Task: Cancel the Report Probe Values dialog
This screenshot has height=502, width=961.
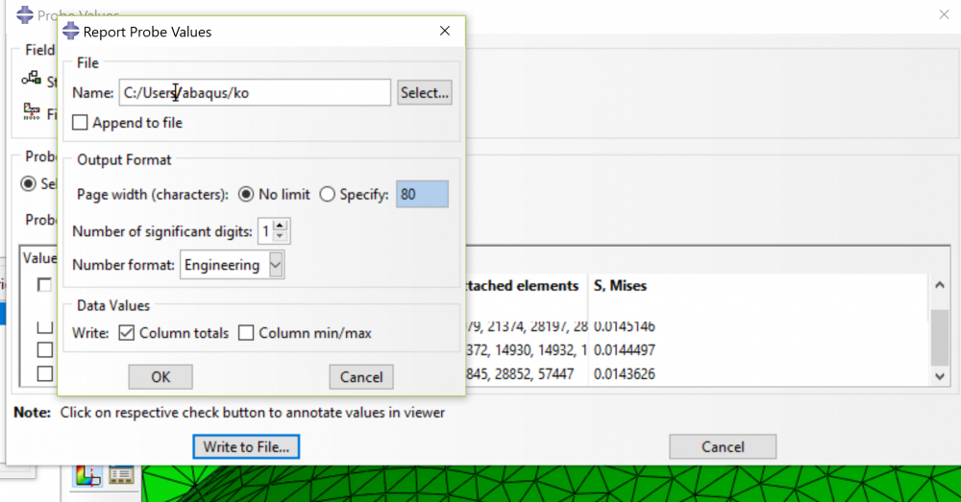Action: pyautogui.click(x=361, y=377)
